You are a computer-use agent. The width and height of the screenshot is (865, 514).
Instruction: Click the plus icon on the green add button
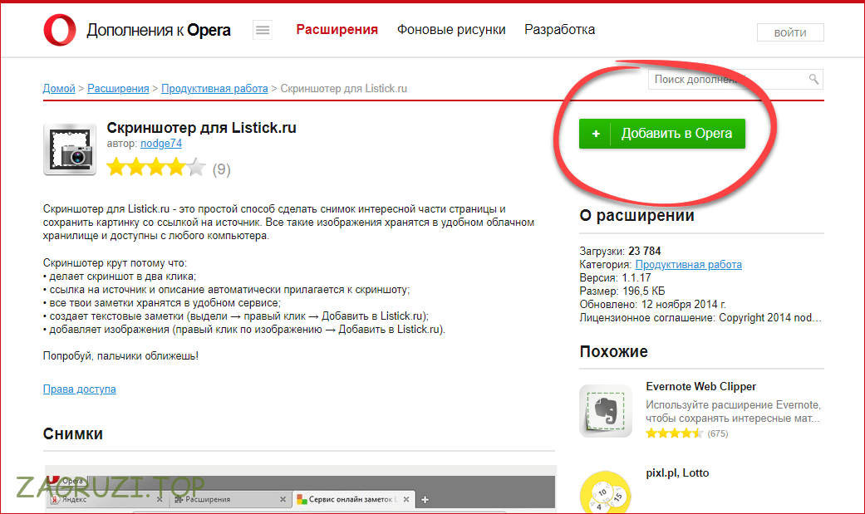pyautogui.click(x=596, y=134)
